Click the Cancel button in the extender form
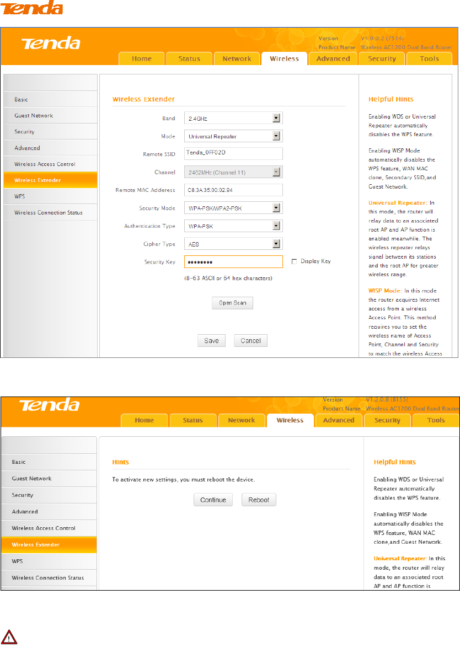Viewport: 460px width, 648px height. point(250,340)
